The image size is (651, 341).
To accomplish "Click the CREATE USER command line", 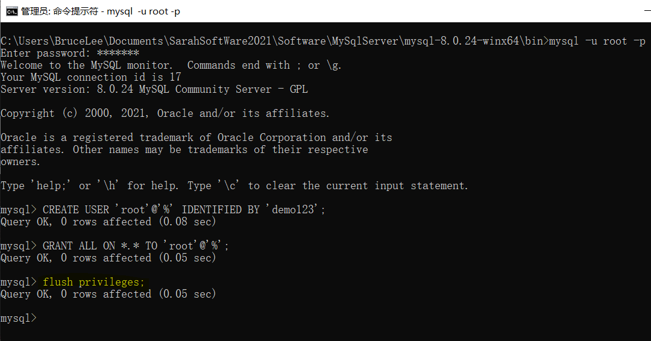I will tap(162, 210).
